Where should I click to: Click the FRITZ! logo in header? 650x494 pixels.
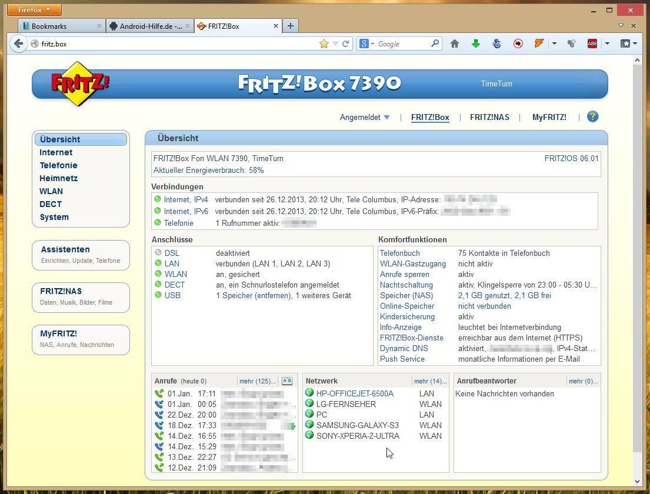(79, 84)
